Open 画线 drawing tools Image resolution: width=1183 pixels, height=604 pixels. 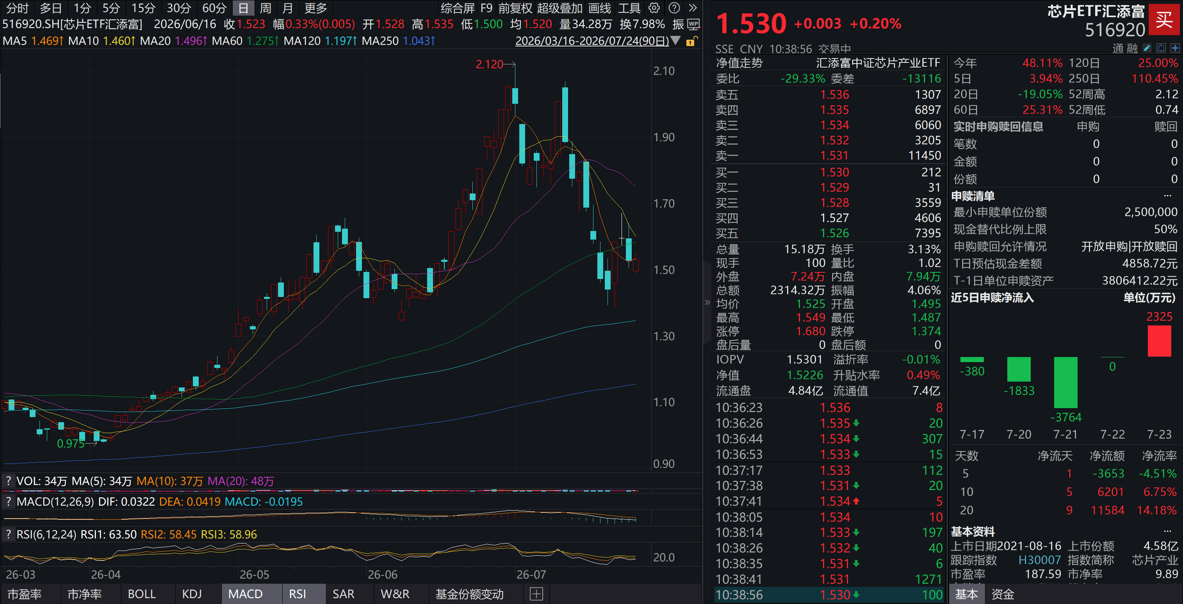600,8
